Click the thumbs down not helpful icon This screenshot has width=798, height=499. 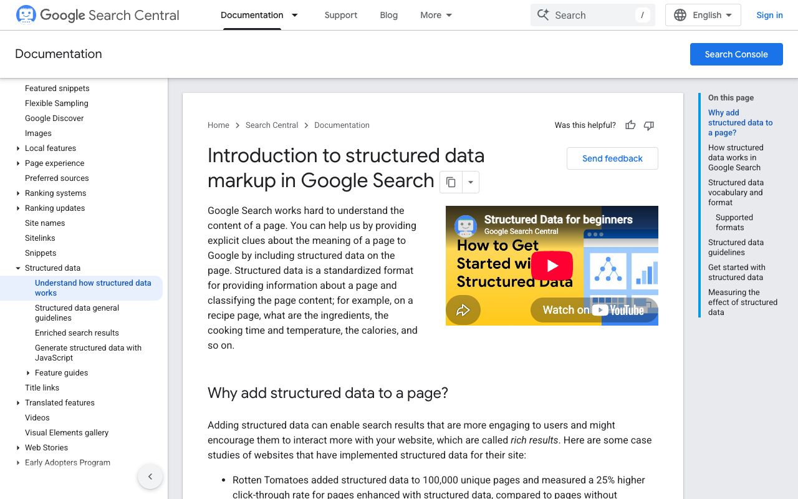(x=649, y=125)
